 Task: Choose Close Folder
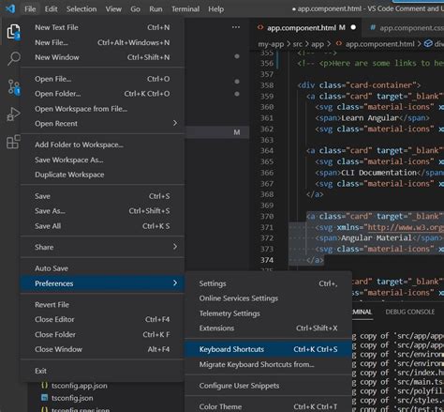(x=102, y=334)
